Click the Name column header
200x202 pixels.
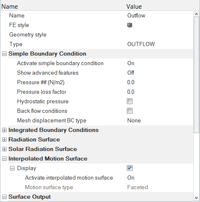[10, 7]
